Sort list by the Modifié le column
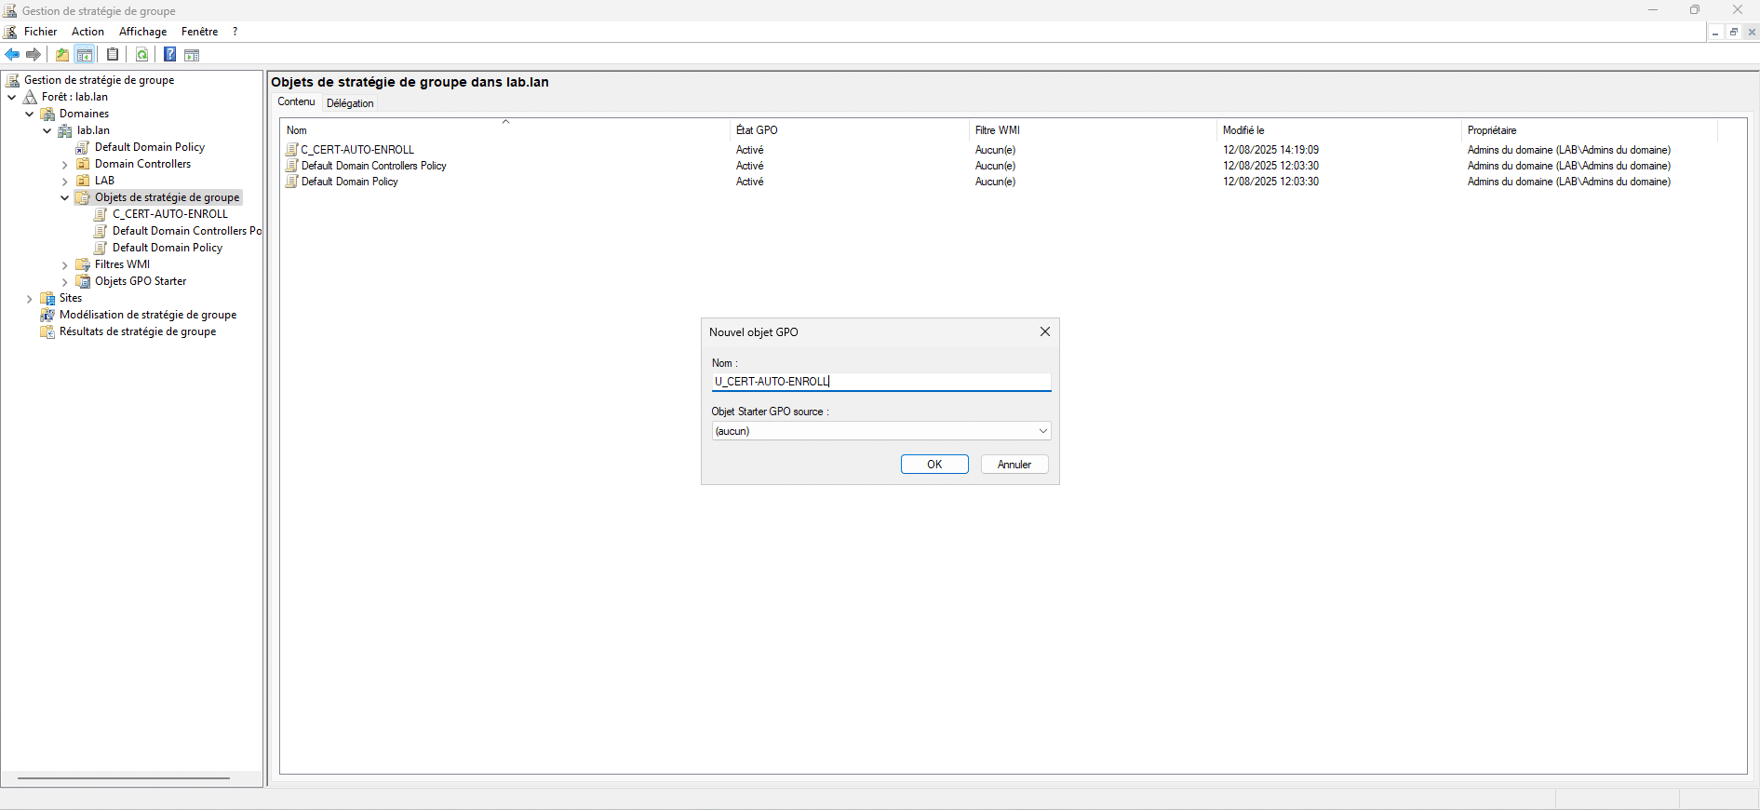1760x810 pixels. pyautogui.click(x=1243, y=130)
